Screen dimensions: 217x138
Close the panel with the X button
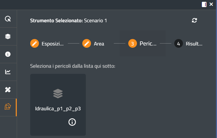(x=211, y=4)
